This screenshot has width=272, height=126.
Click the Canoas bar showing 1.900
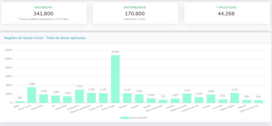[211, 99]
